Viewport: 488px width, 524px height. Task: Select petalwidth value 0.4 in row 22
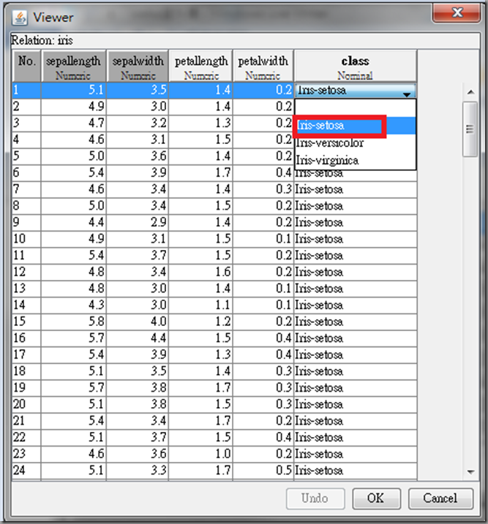[263, 438]
